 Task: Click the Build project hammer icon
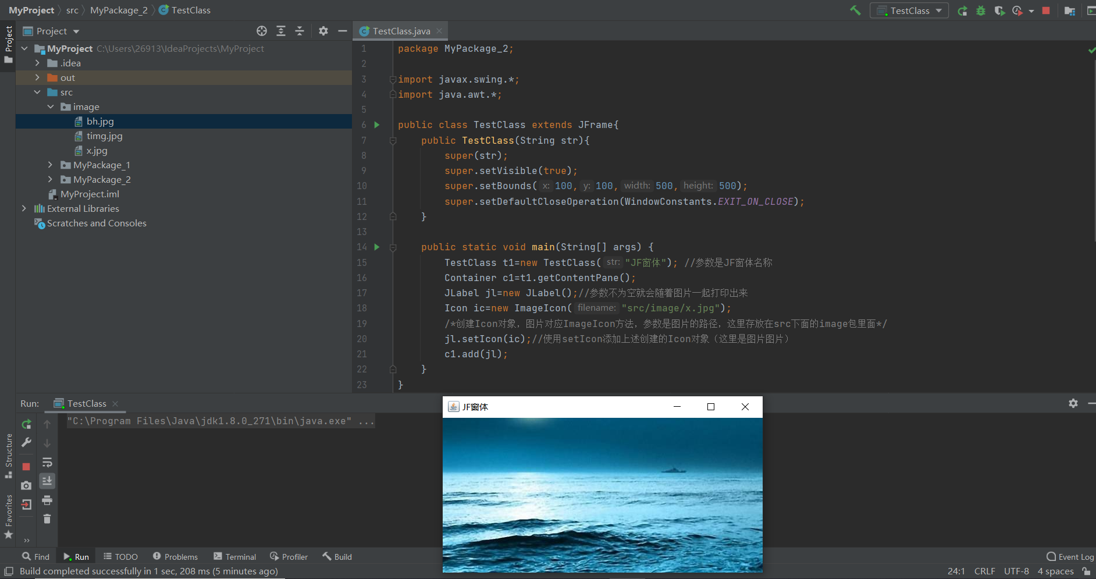click(855, 10)
